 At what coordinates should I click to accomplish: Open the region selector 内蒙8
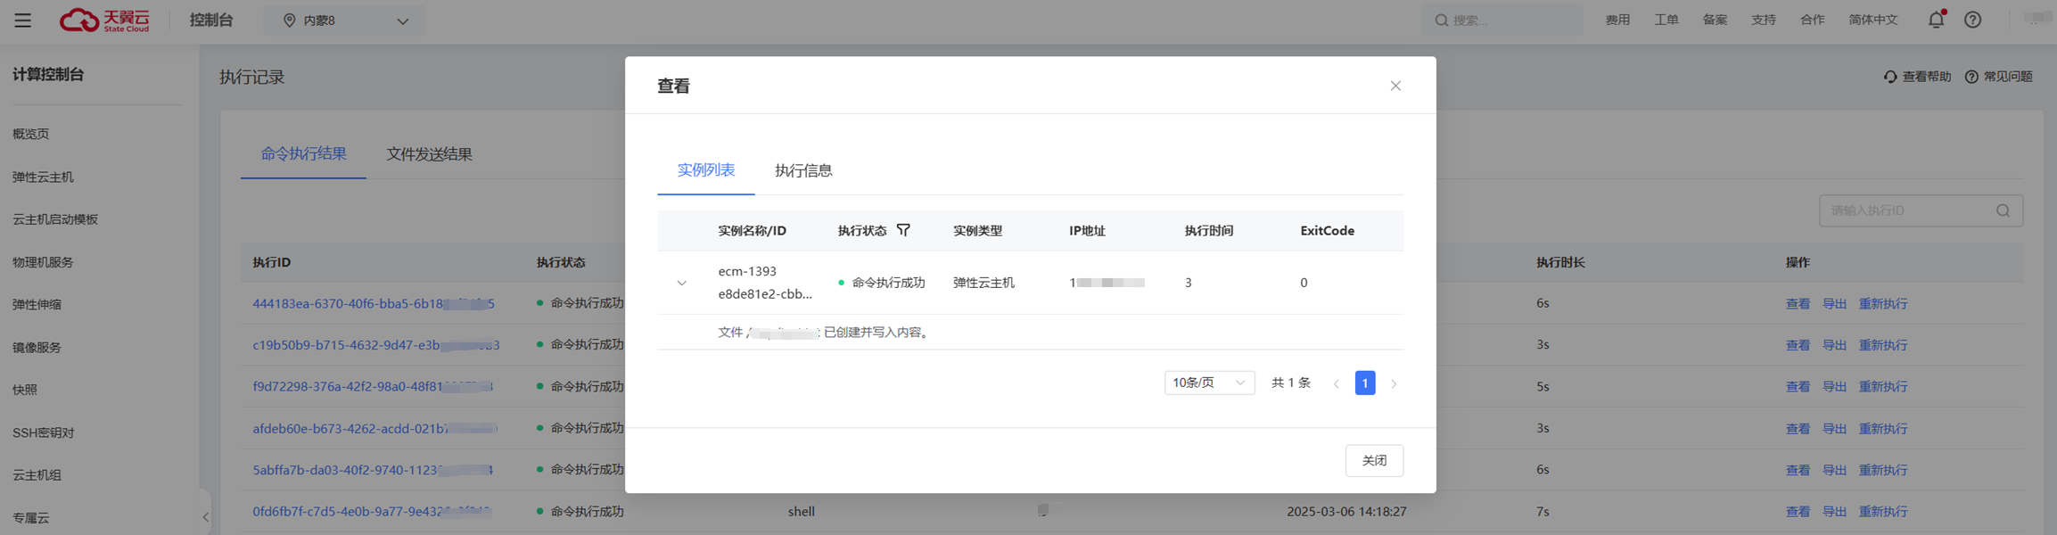pyautogui.click(x=344, y=21)
